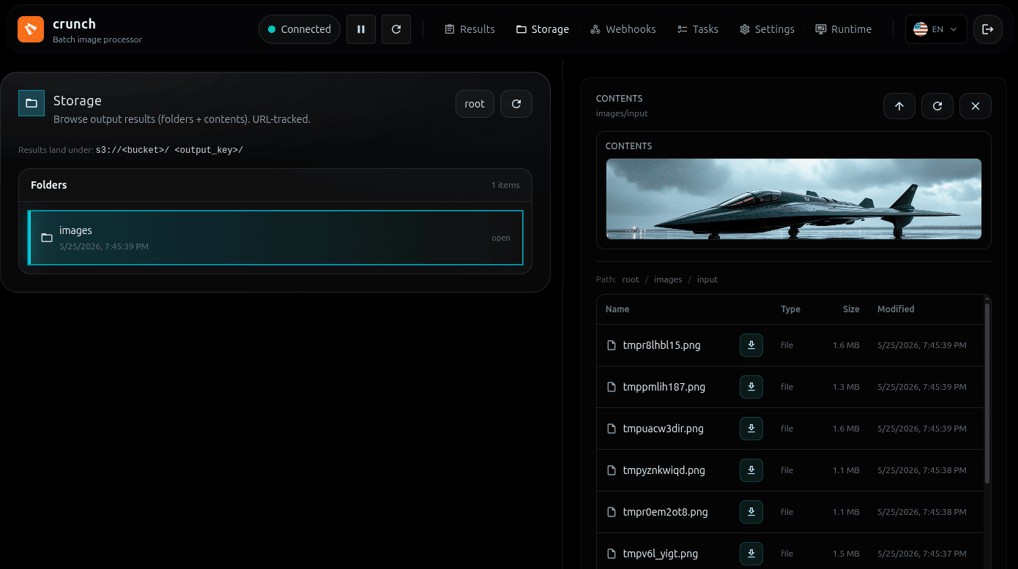Sort by the Modified column header

(896, 309)
